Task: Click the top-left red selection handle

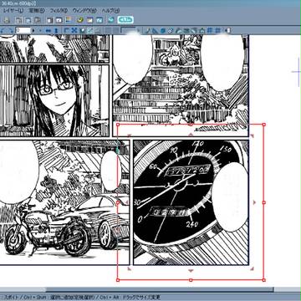Action: coord(118,125)
